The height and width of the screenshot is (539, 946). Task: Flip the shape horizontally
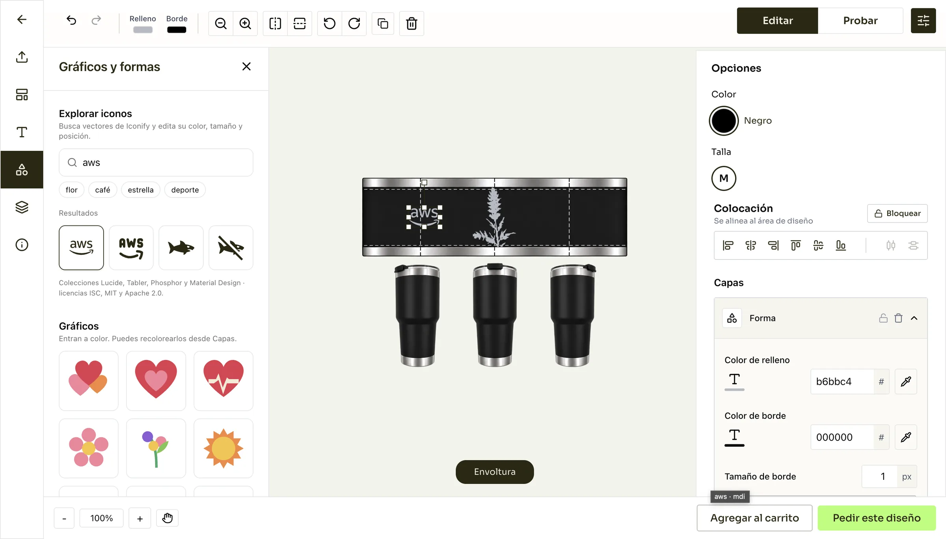(x=275, y=24)
